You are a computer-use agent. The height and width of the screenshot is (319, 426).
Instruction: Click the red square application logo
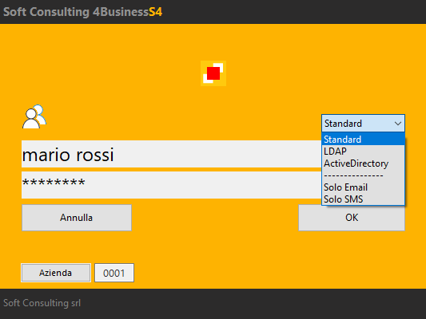[x=213, y=73]
